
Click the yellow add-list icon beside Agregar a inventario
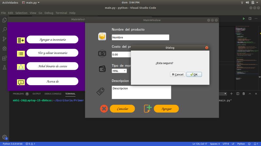[21, 40]
